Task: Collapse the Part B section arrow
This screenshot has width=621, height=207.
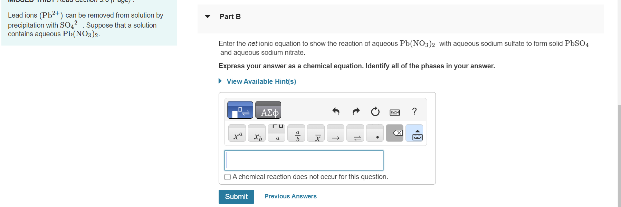Action: [208, 17]
